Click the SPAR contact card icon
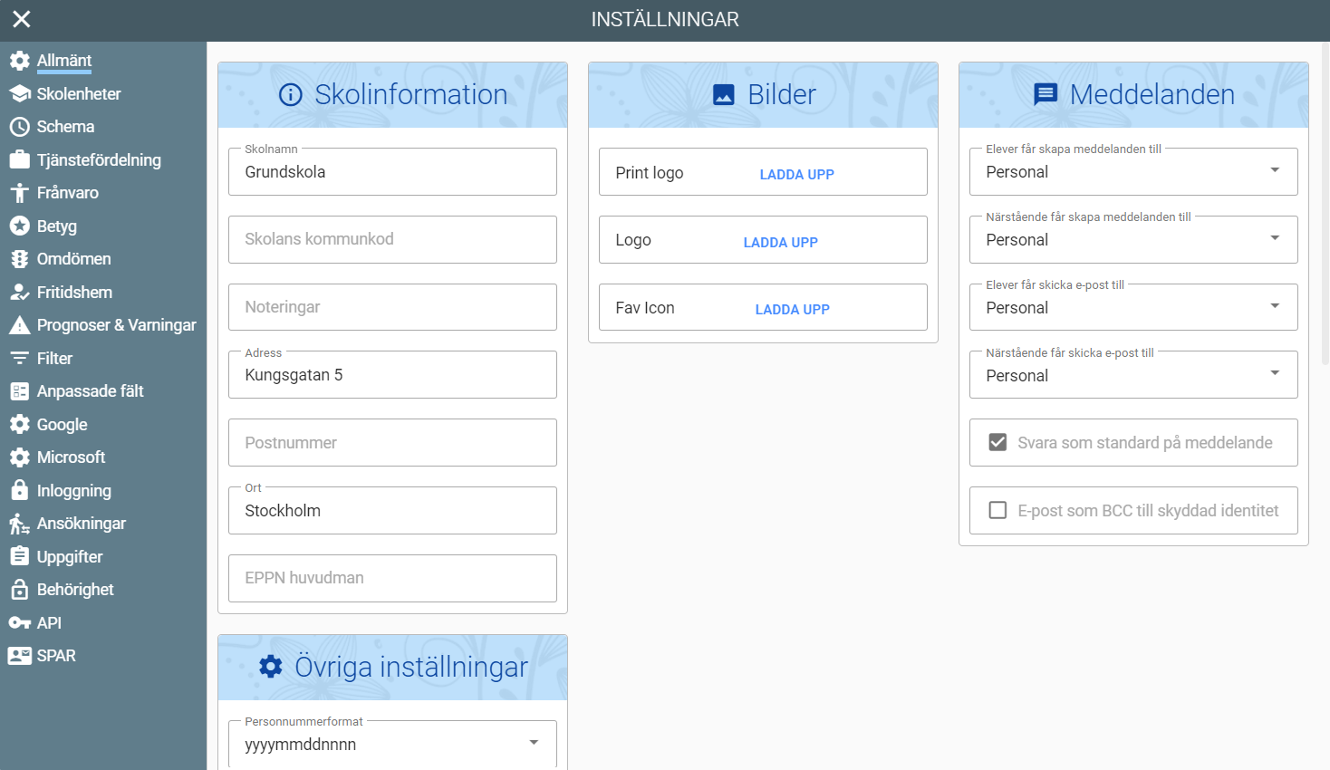This screenshot has height=770, width=1330. coord(20,656)
